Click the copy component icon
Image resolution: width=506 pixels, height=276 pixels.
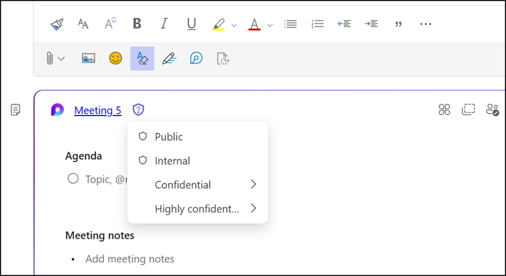pos(468,109)
